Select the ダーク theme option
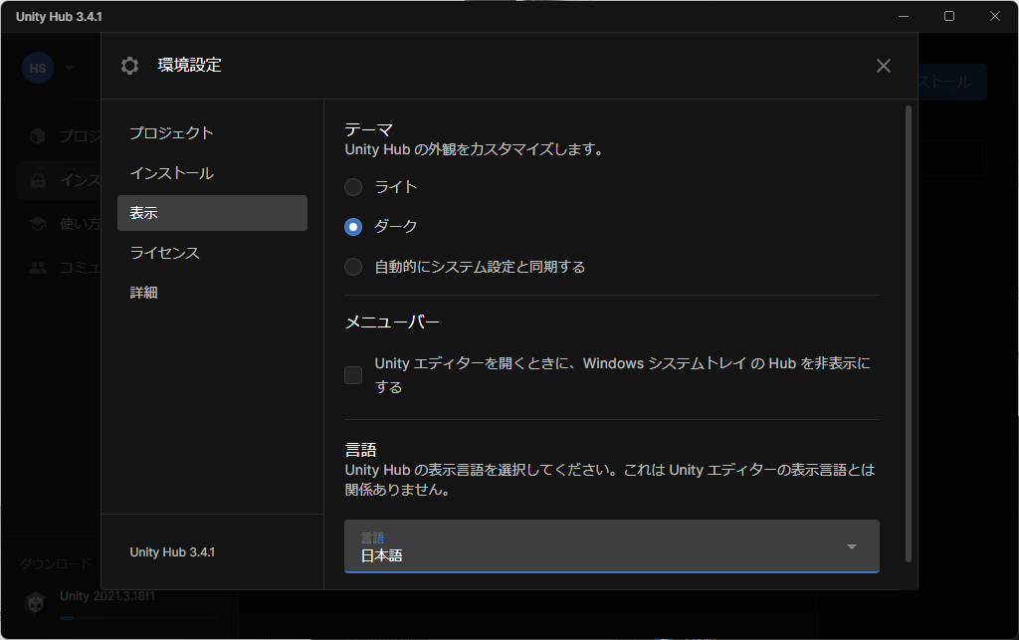The image size is (1019, 640). pyautogui.click(x=353, y=227)
